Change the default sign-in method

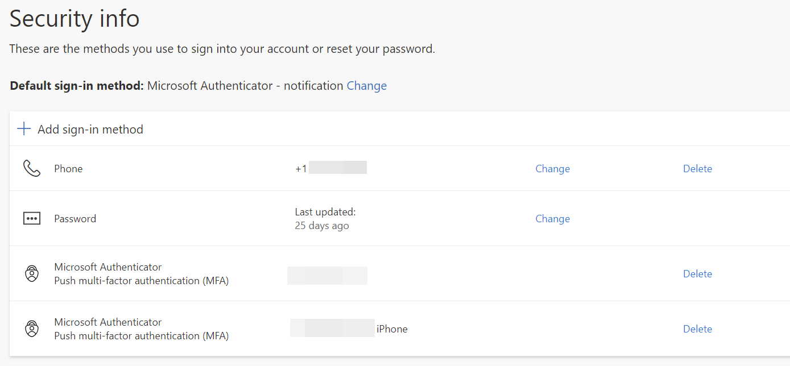coord(367,86)
